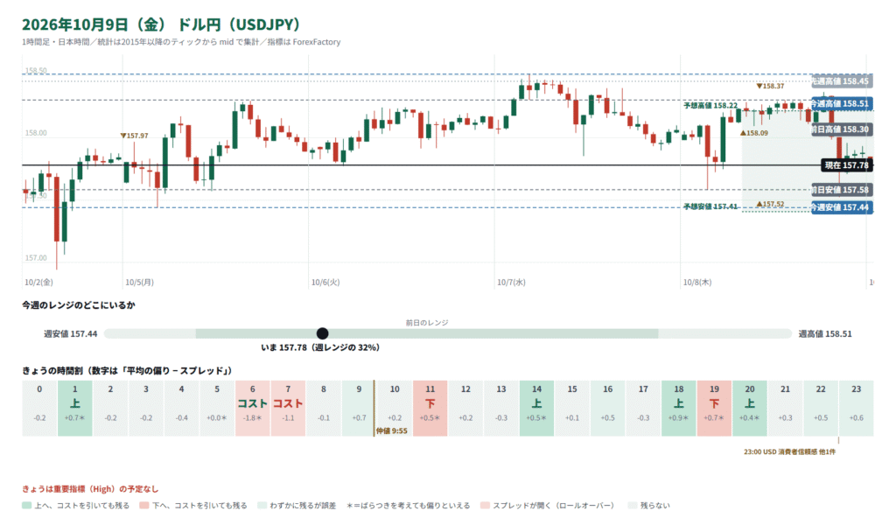Click the きょうは重要指標（High）の予定なし notice

click(90, 489)
